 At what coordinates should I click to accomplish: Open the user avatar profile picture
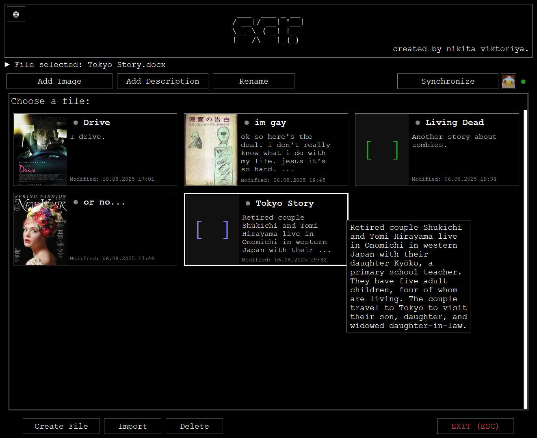pos(508,81)
